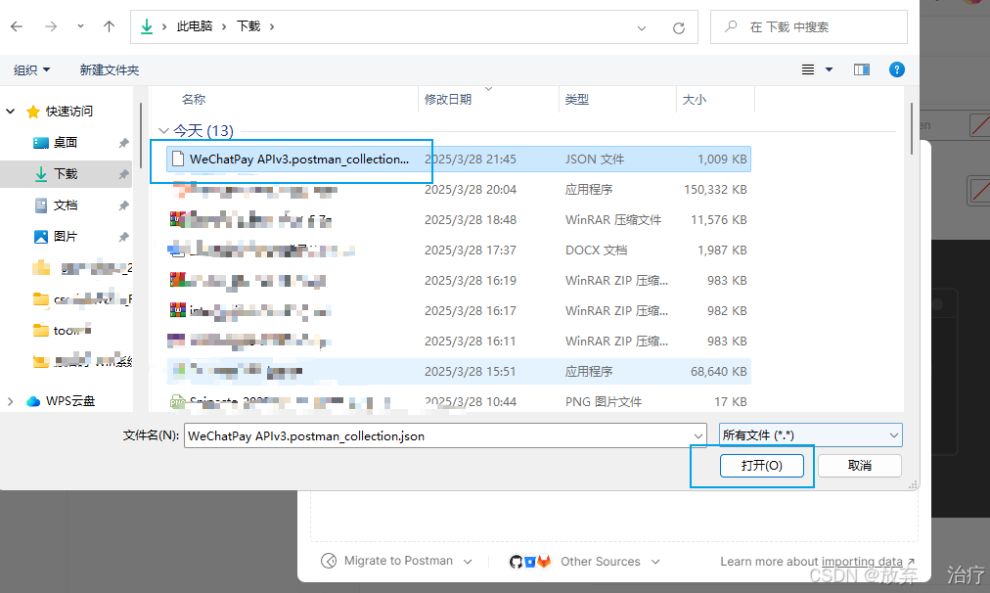Click 新建文件夹 button

[110, 70]
